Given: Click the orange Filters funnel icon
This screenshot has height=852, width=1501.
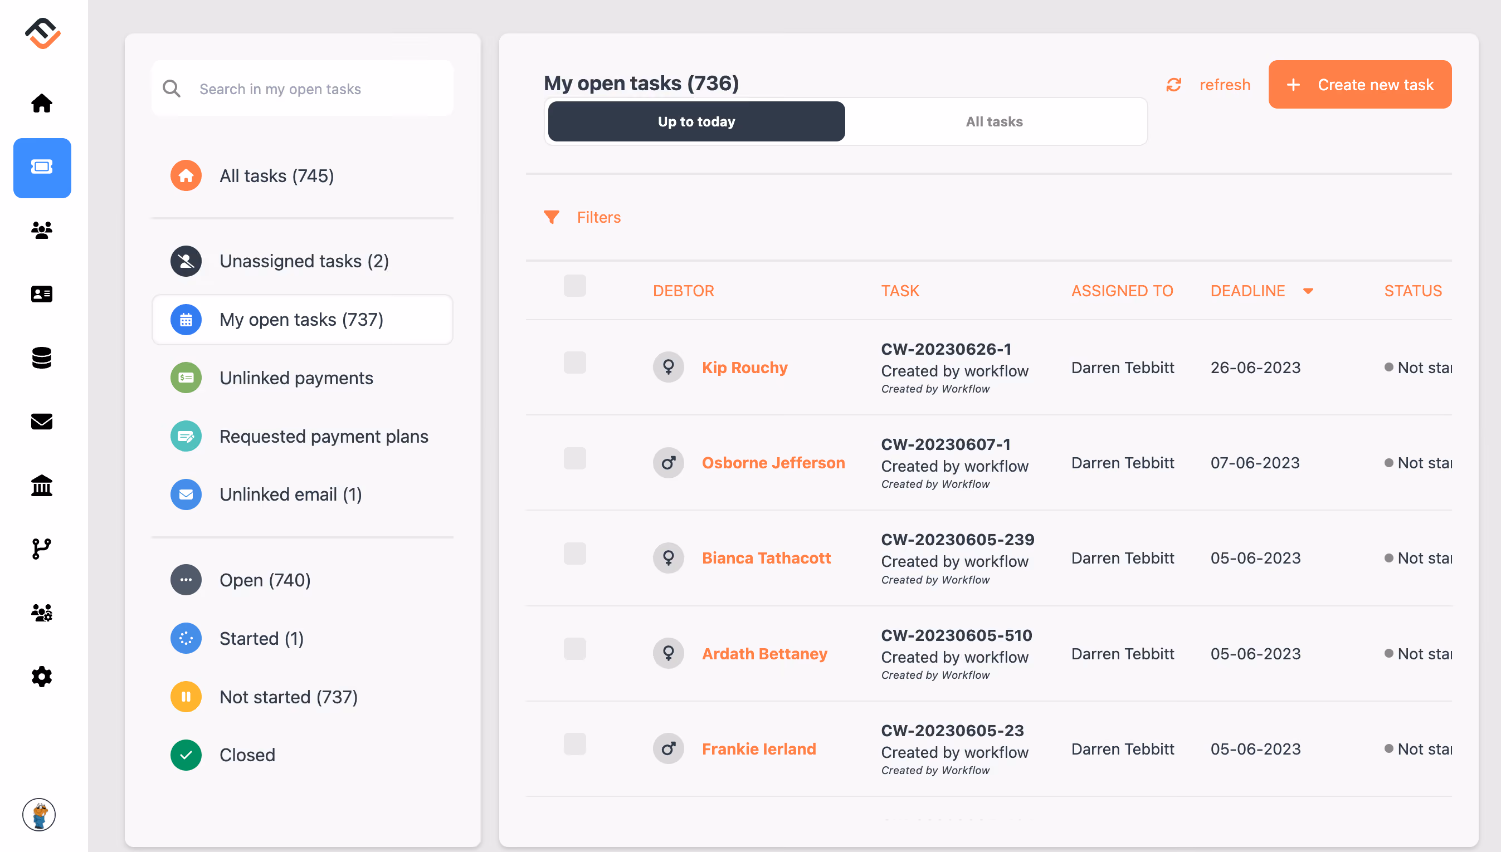Looking at the screenshot, I should click(x=552, y=217).
